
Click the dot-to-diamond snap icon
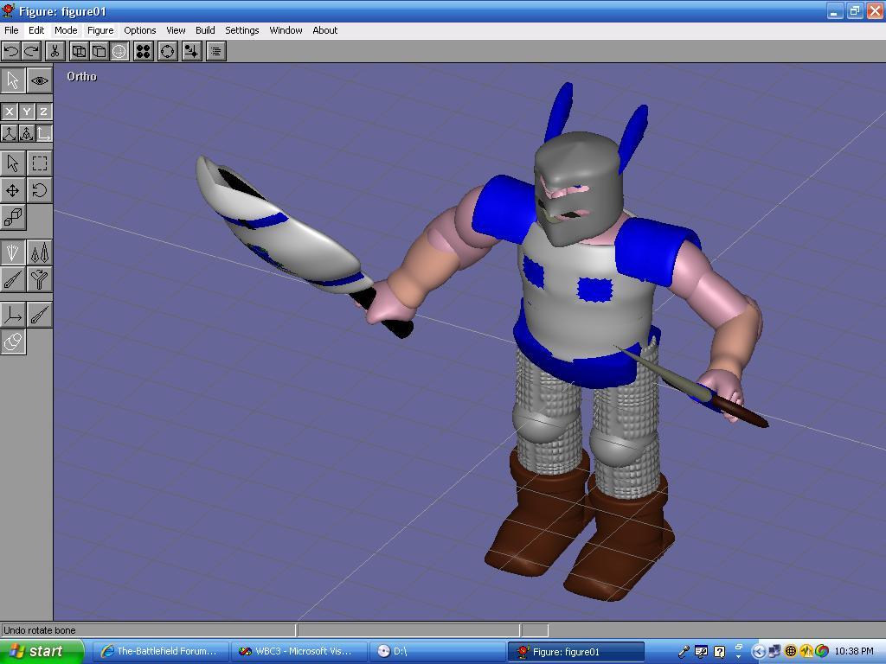click(x=192, y=51)
